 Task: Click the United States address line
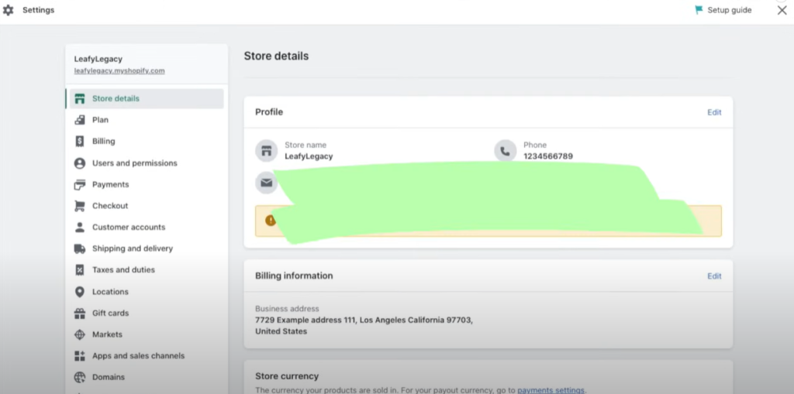click(x=281, y=332)
